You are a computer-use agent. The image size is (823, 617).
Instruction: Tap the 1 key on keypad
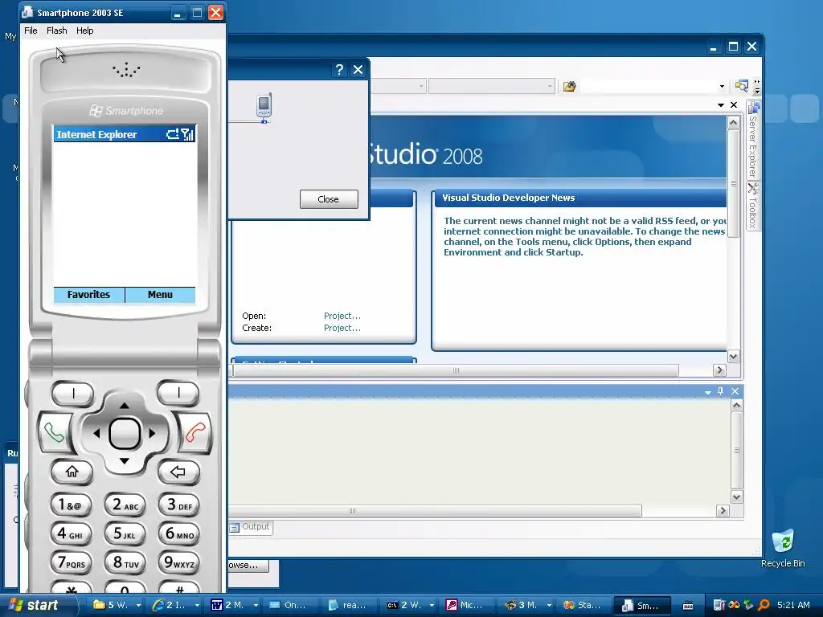pyautogui.click(x=71, y=505)
